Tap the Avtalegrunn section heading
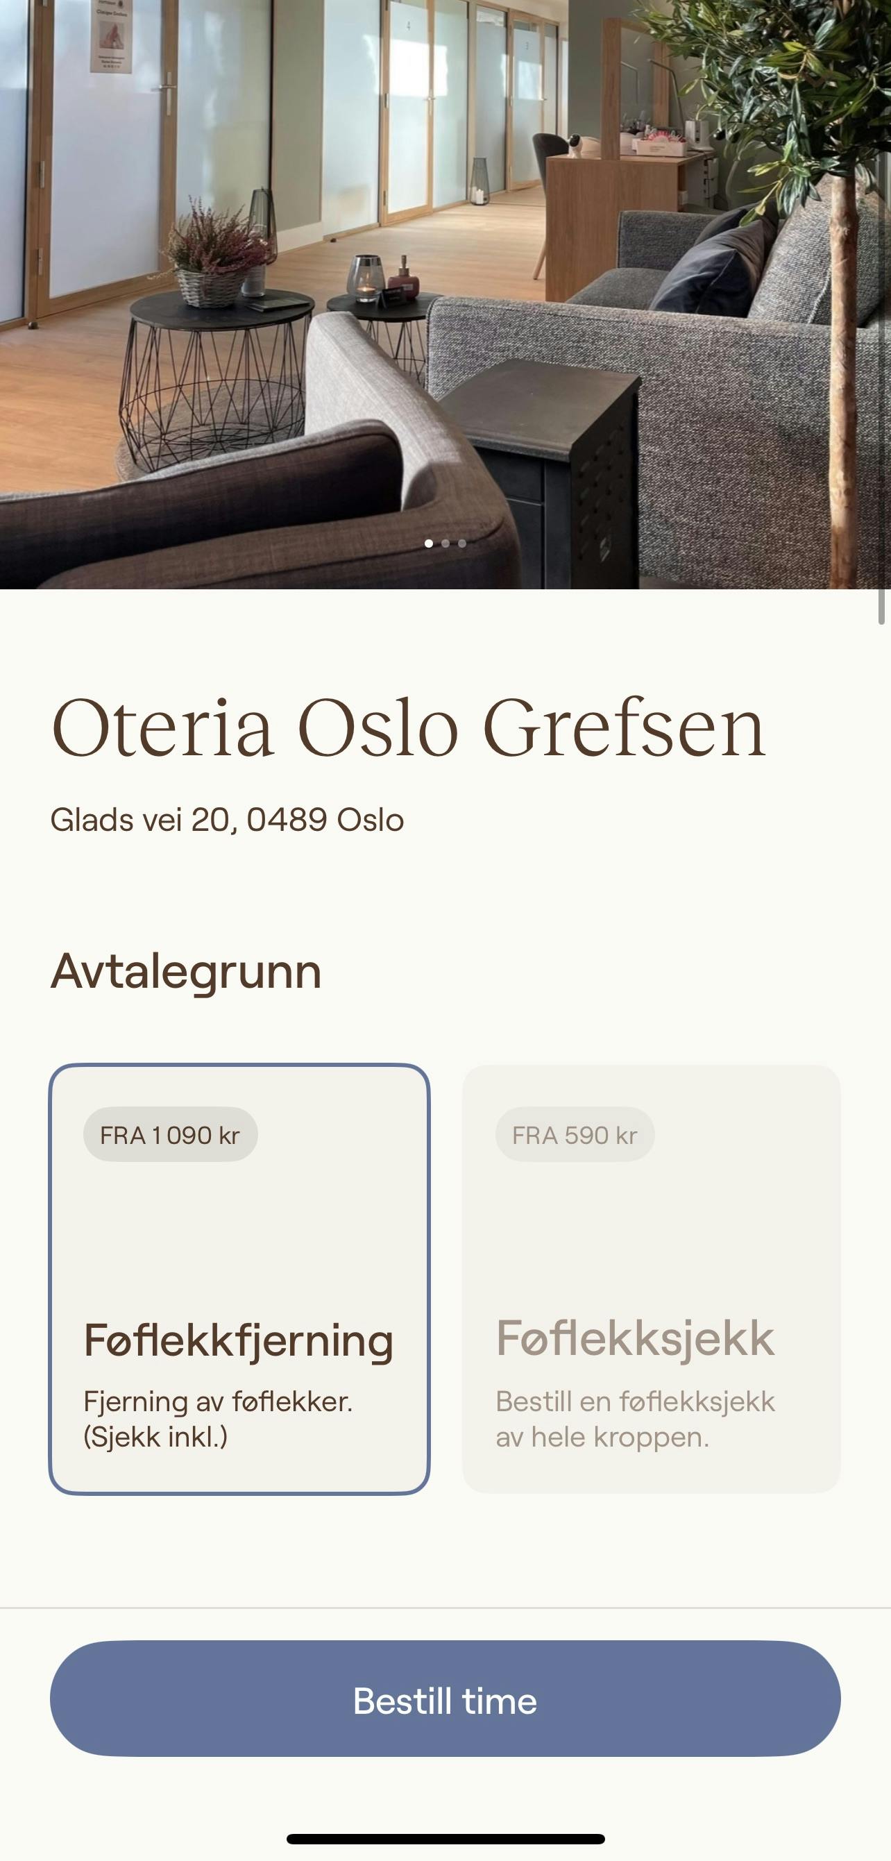Screen dimensions: 891x1861 point(185,971)
